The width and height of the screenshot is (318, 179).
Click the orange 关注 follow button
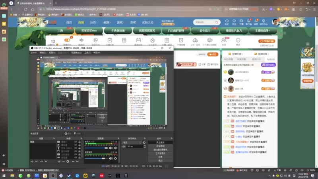(x=213, y=54)
